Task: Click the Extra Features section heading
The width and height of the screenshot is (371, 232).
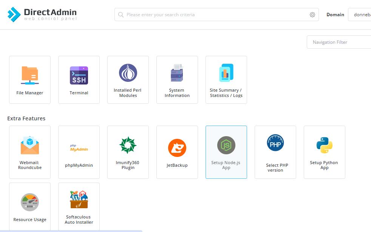Action: 26,118
